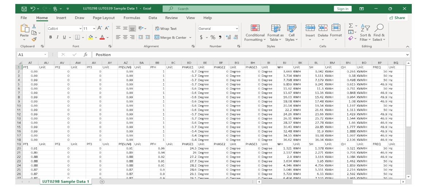Click the Insert Function fx icon
The width and height of the screenshot is (422, 191).
tap(85, 55)
